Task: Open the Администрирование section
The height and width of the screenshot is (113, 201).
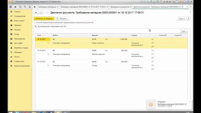Action: pos(22,66)
